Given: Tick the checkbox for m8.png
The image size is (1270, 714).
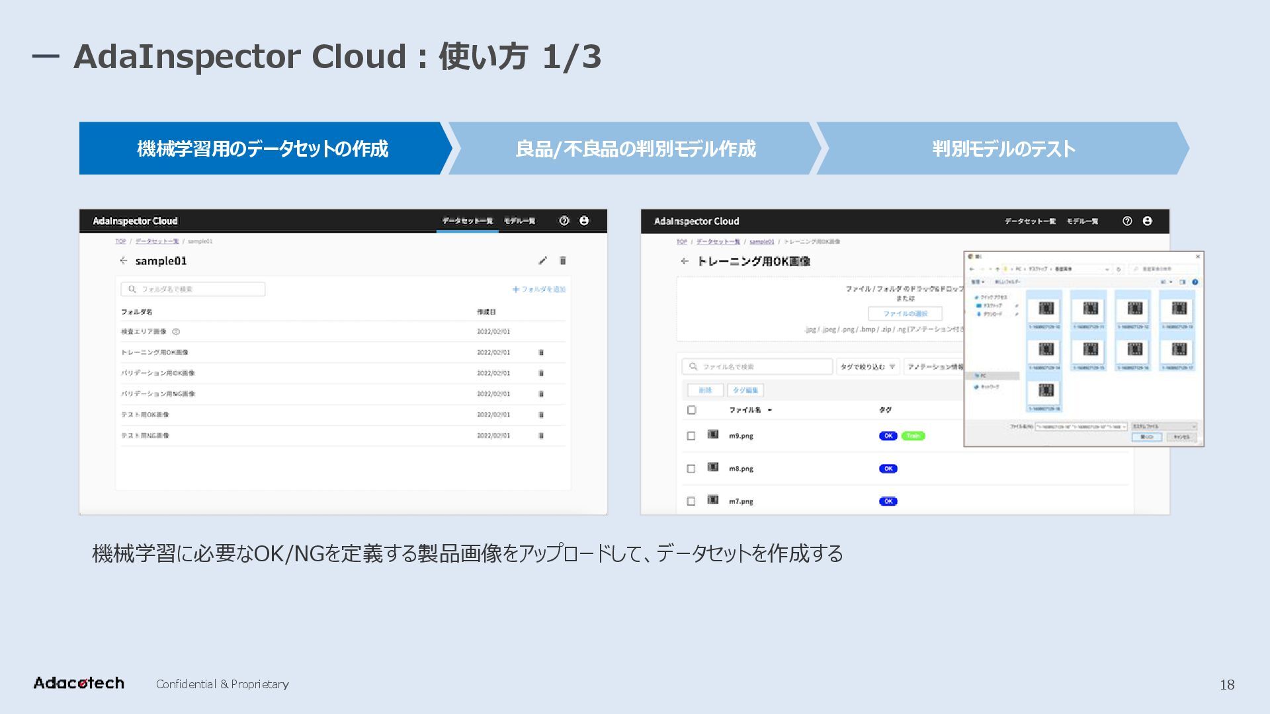Looking at the screenshot, I should click(x=691, y=468).
